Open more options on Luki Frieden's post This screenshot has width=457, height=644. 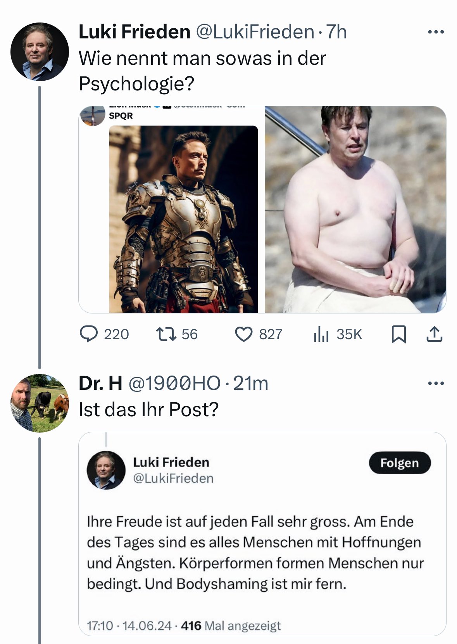coord(436,32)
